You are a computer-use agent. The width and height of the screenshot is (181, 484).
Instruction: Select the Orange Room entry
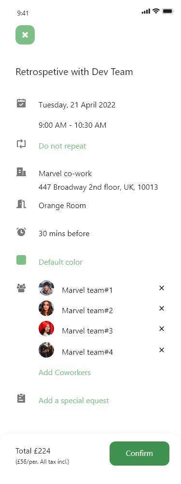point(62,206)
